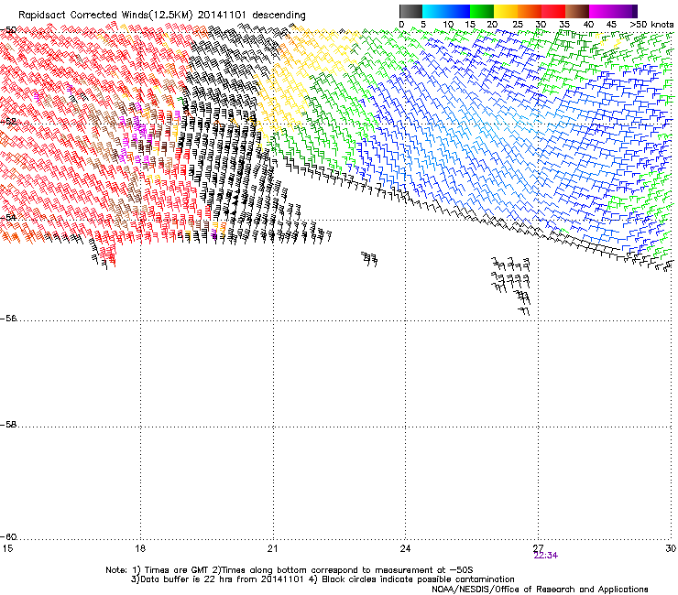Click the brown 35-40 knots legend swatch

coord(577,11)
